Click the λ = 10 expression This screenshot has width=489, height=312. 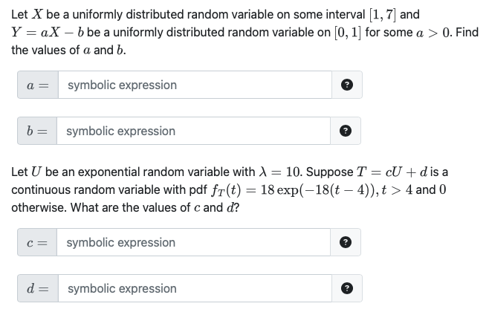click(280, 172)
